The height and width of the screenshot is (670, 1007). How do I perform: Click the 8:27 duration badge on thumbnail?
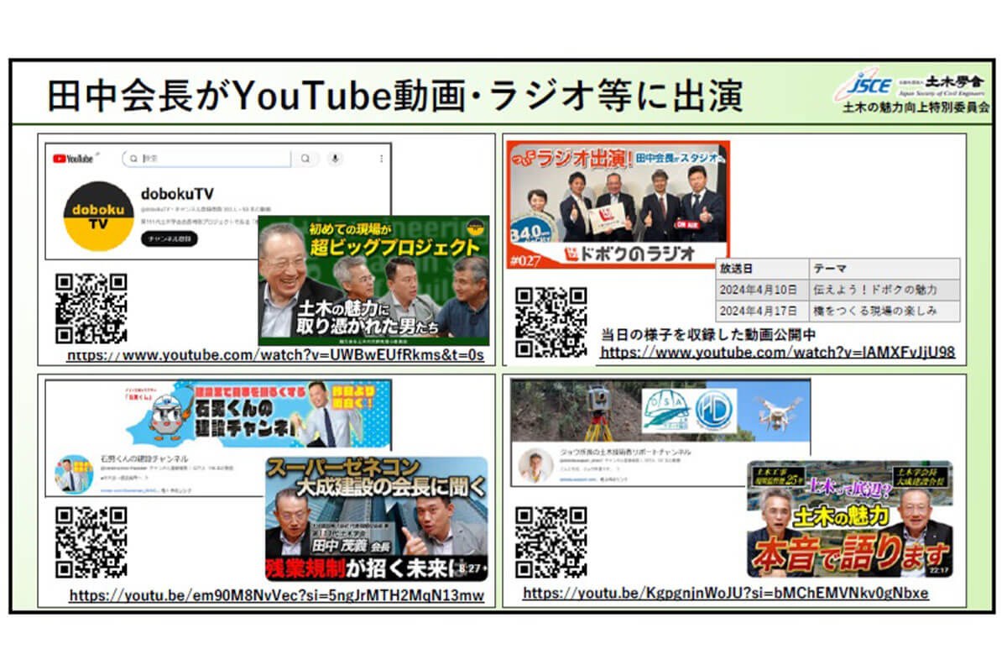470,568
